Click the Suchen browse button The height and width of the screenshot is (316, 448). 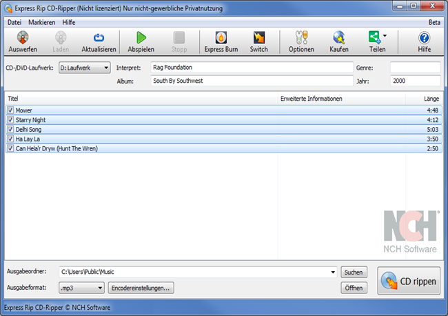pyautogui.click(x=354, y=273)
